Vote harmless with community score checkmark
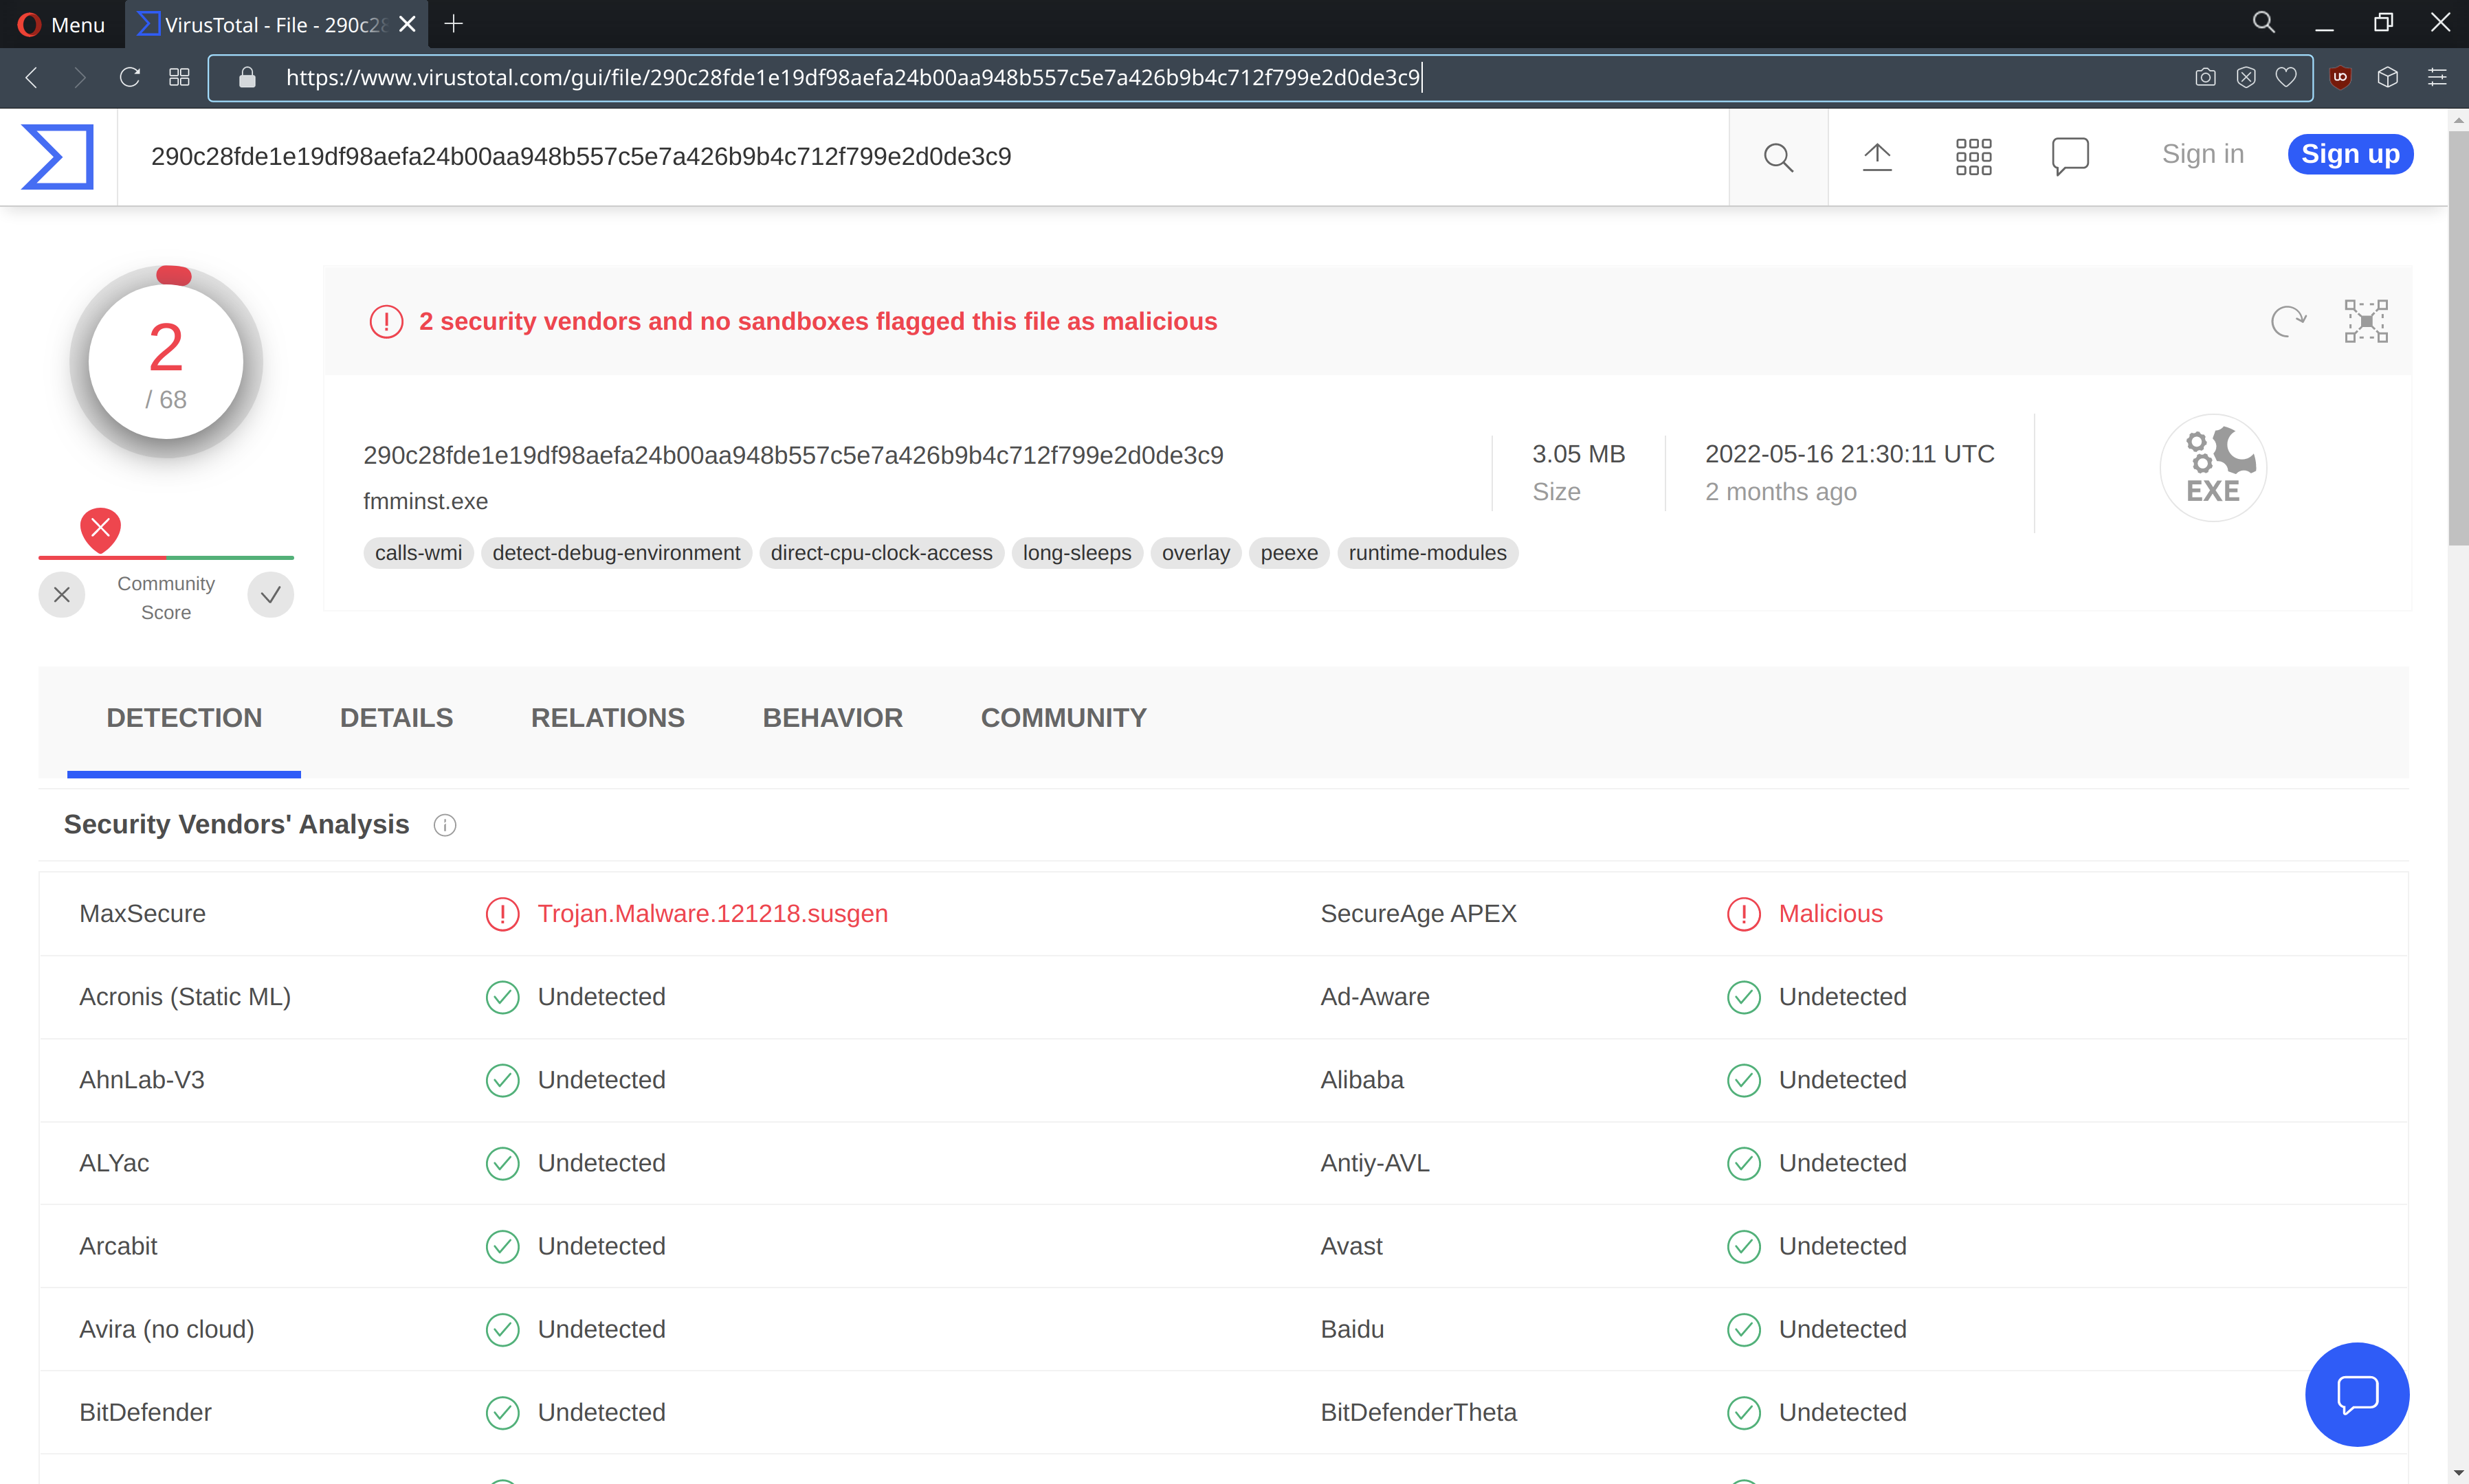This screenshot has height=1484, width=2469. pyautogui.click(x=270, y=595)
